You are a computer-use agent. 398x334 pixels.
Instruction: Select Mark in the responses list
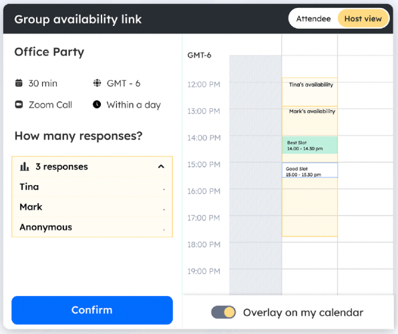click(92, 207)
